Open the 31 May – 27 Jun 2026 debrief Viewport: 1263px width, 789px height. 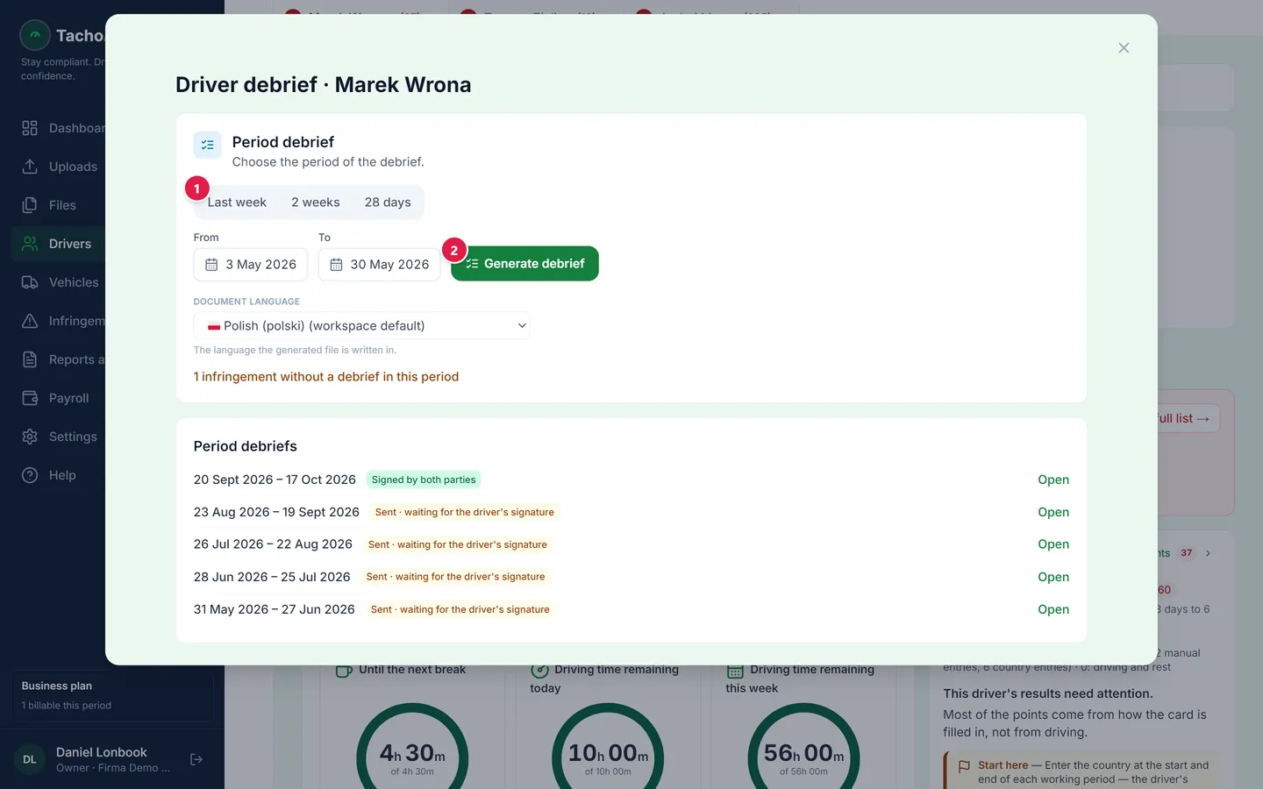pyautogui.click(x=1053, y=609)
